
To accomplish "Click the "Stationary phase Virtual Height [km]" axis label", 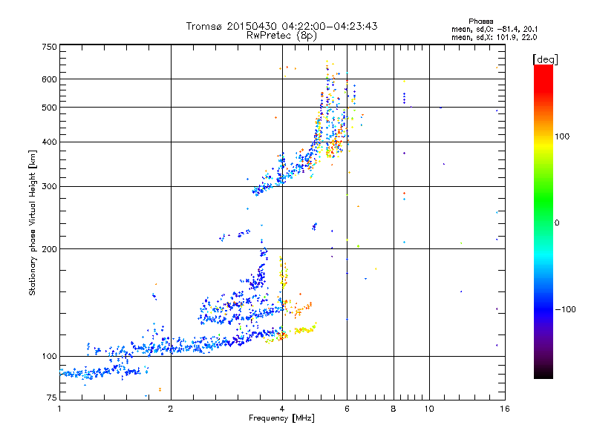I will (x=33, y=223).
